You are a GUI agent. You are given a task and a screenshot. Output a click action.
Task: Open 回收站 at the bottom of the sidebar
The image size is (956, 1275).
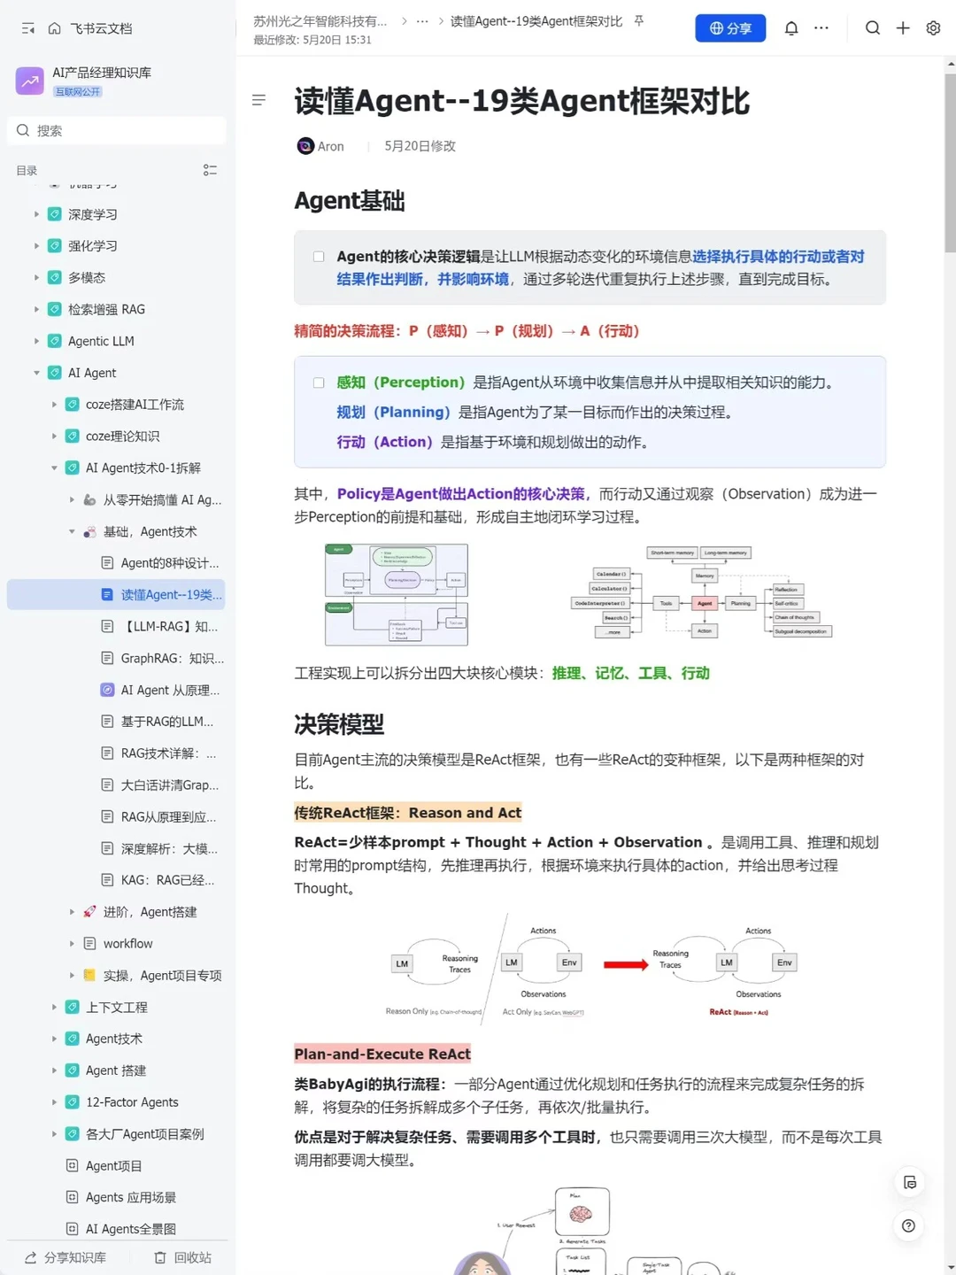pos(183,1256)
